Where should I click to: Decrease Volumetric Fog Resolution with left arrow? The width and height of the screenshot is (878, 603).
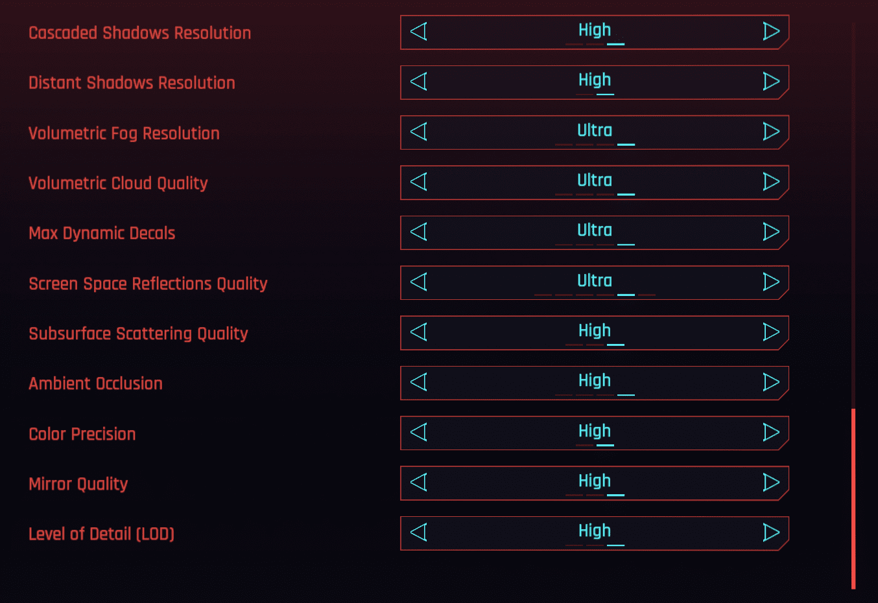419,131
